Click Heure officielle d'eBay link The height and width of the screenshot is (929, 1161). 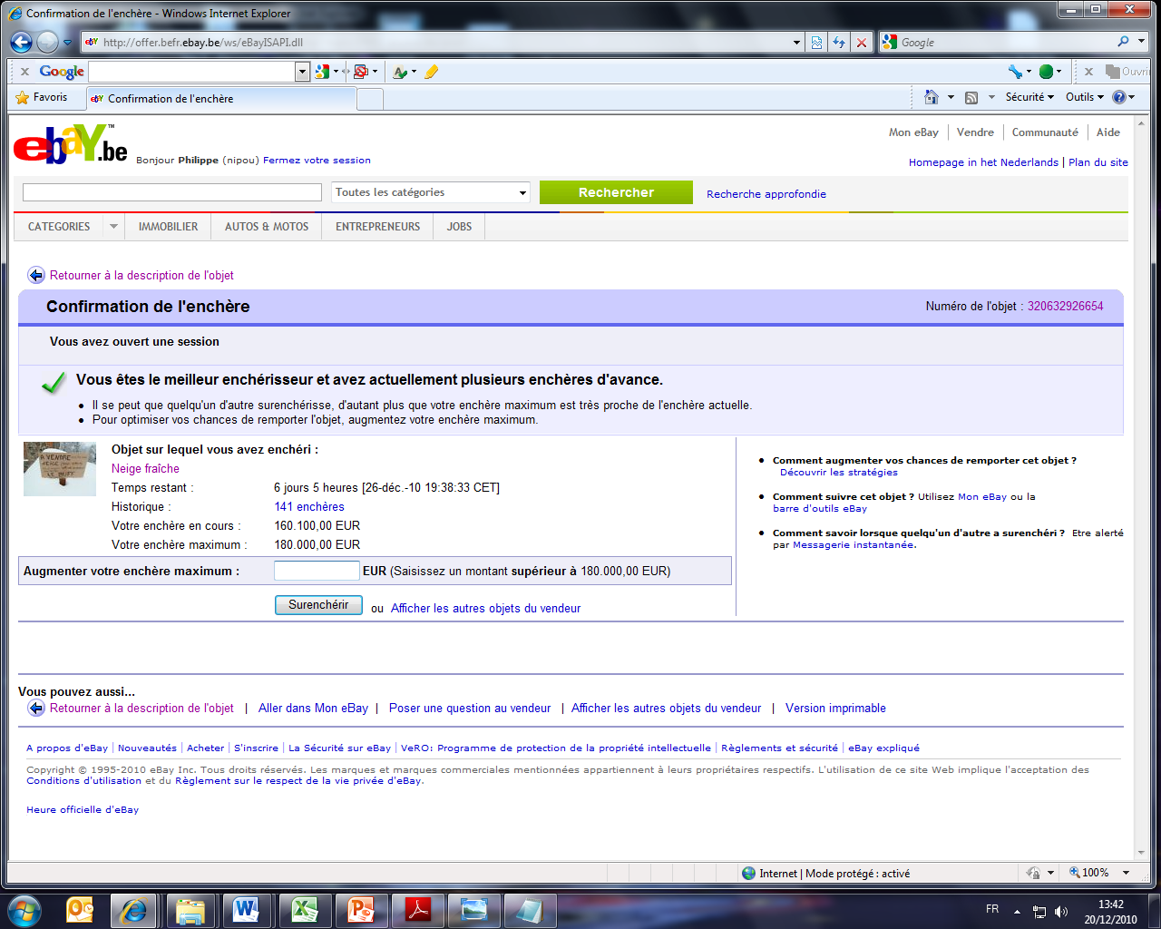83,810
